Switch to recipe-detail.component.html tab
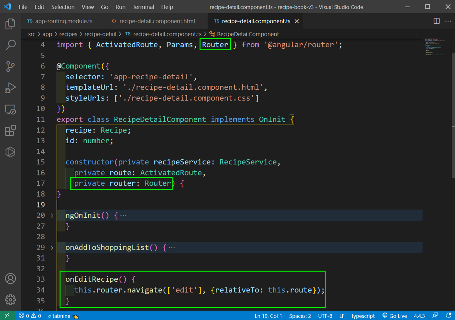Viewport: 455px width, 320px height. point(157,21)
